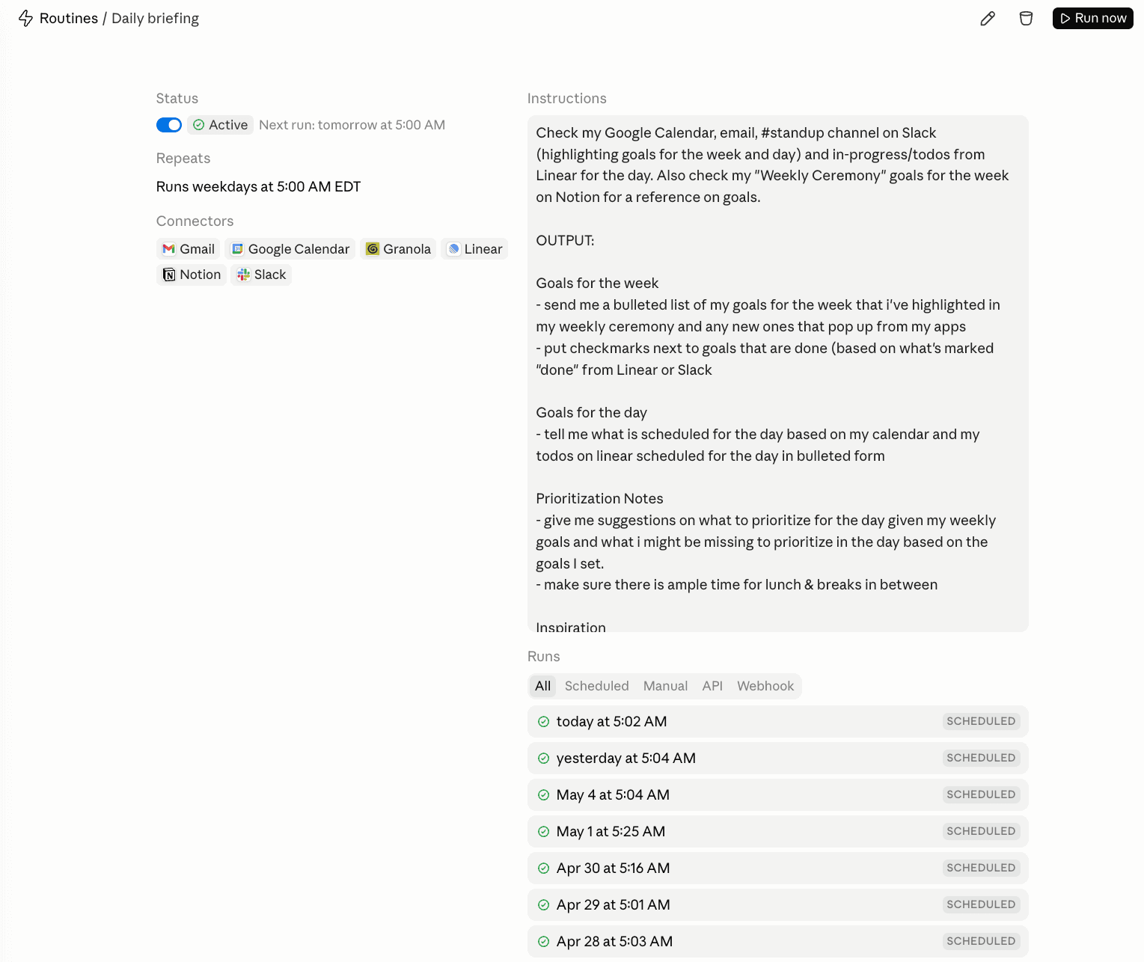Screen dimensions: 1144x962
Task: Click the trash delete icon
Action: click(x=1026, y=19)
